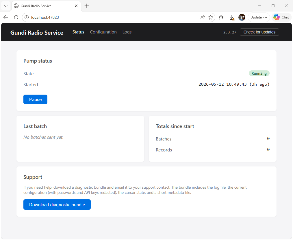
Task: Click the Batches total value
Action: pyautogui.click(x=268, y=138)
